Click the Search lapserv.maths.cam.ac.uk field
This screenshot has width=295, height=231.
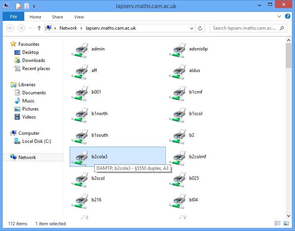pos(245,28)
